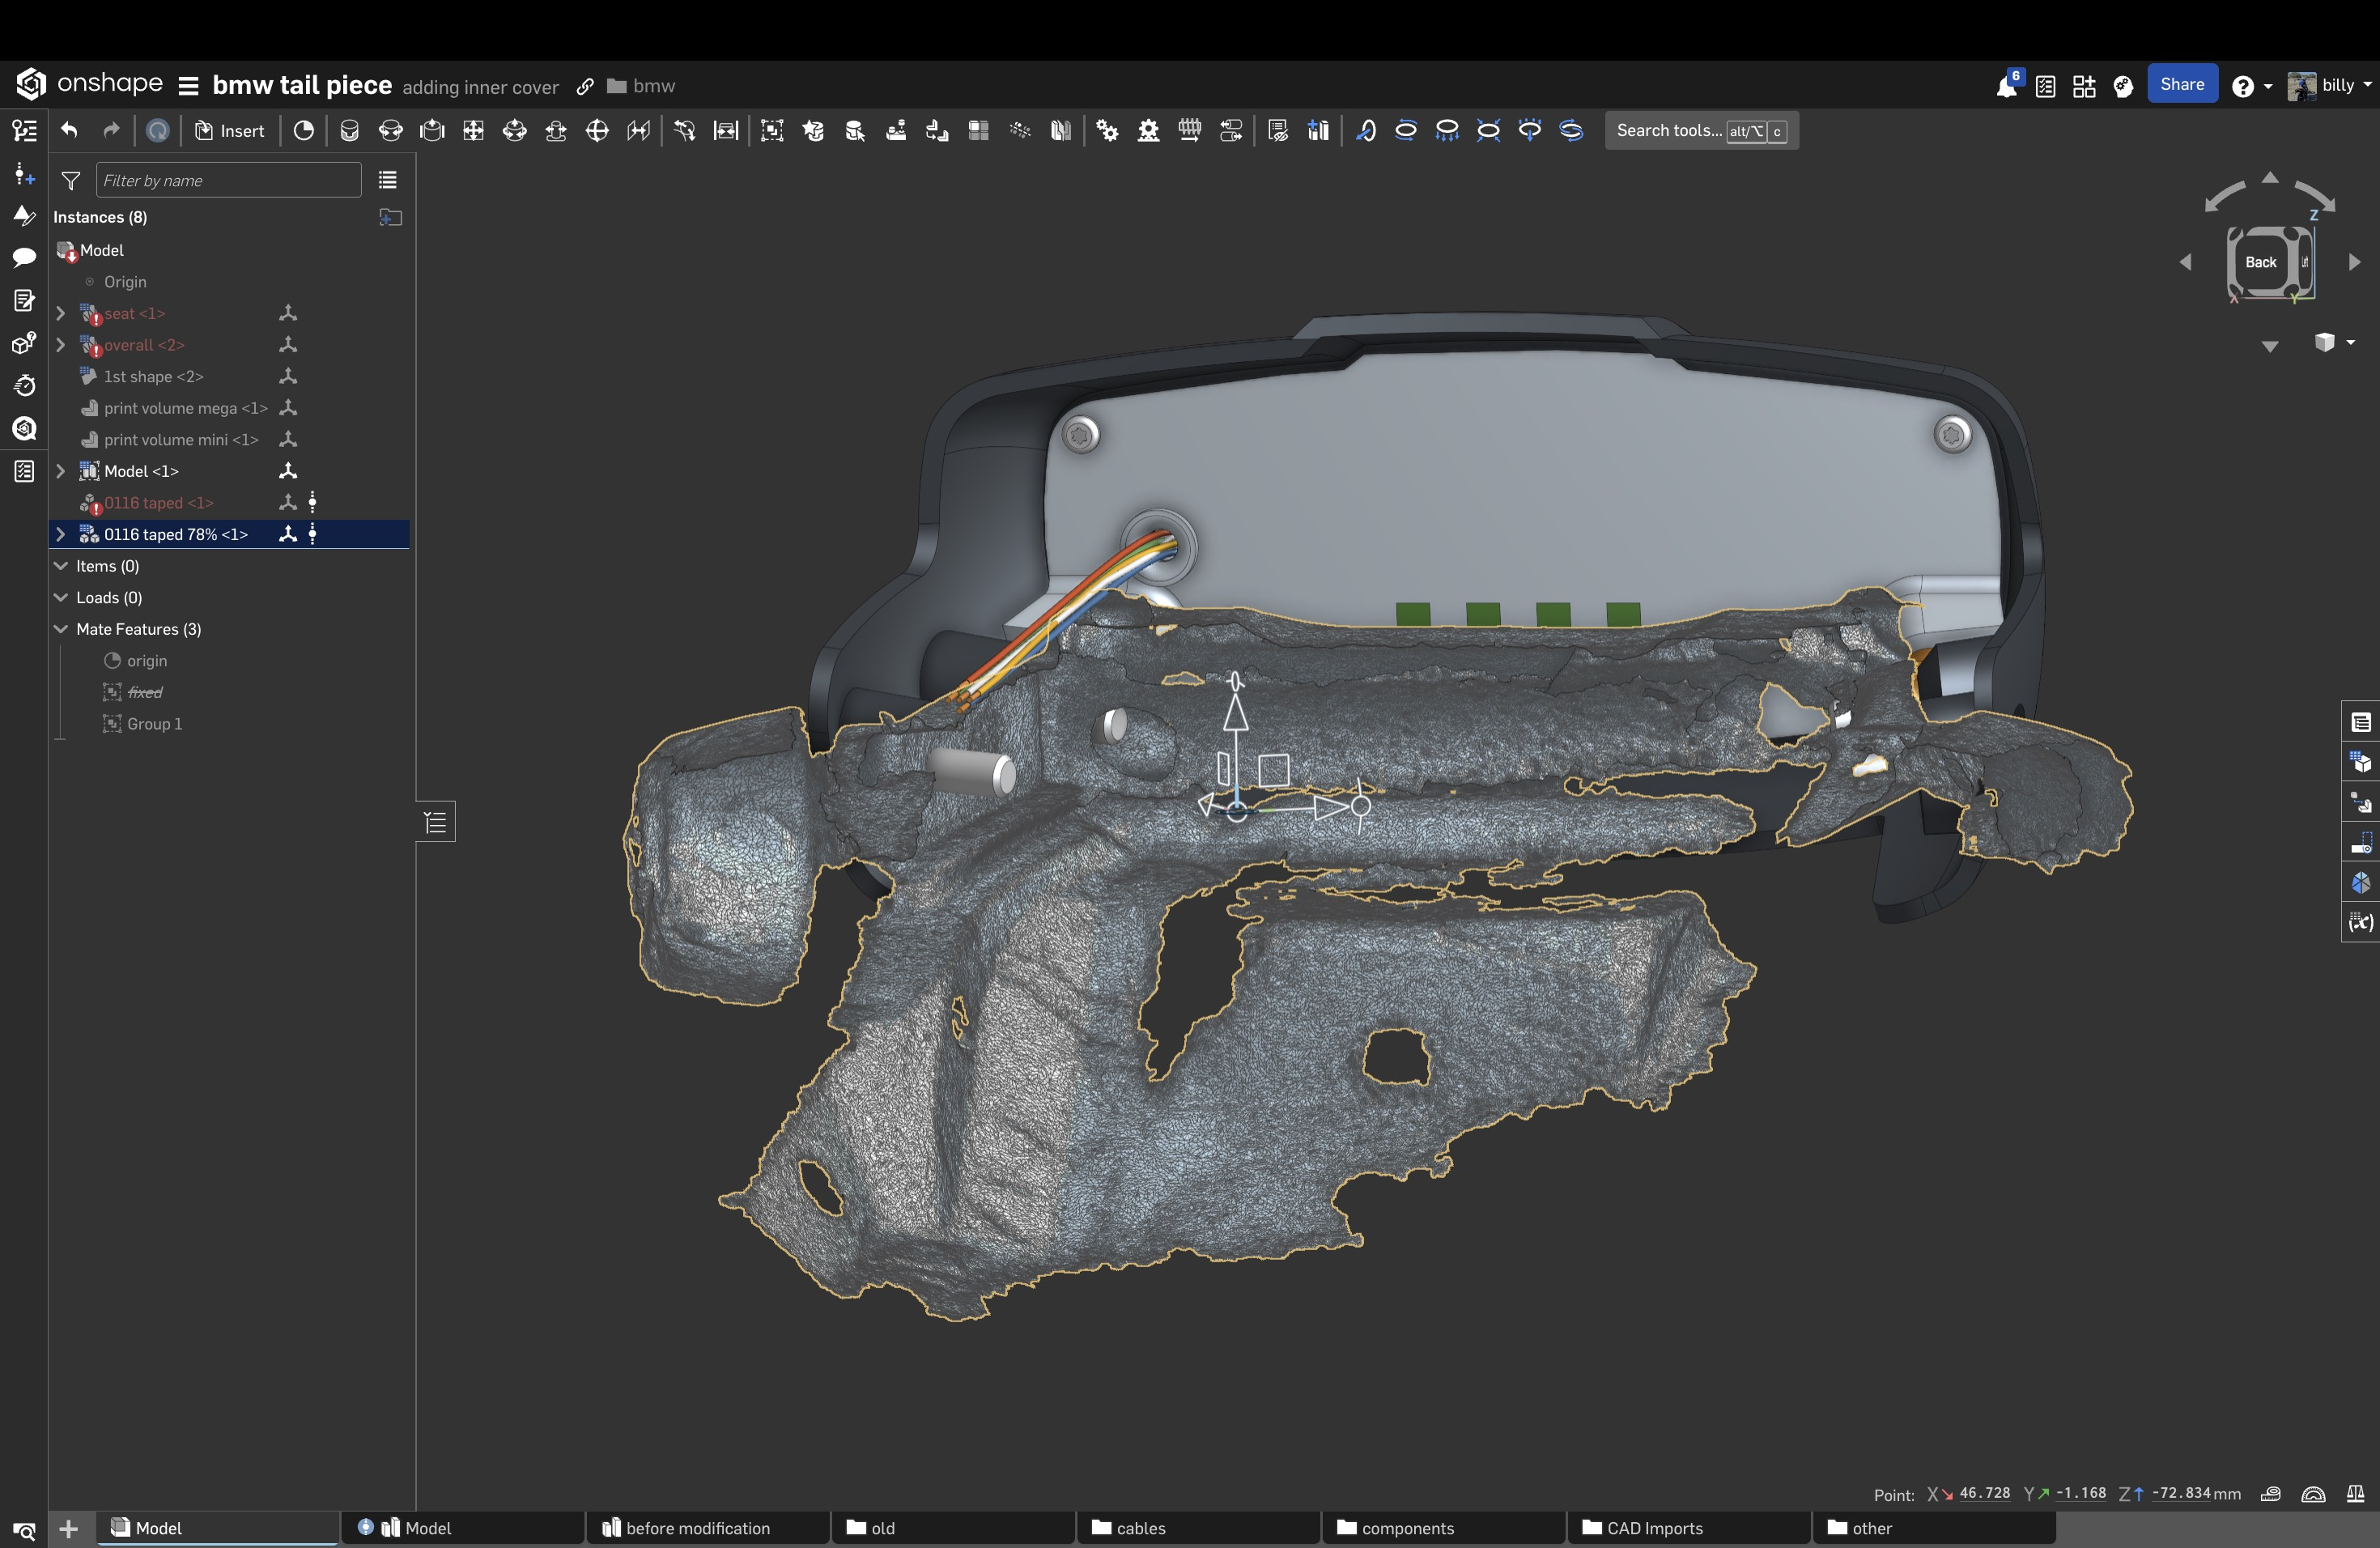
Task: Click the Search tools field
Action: [1668, 130]
